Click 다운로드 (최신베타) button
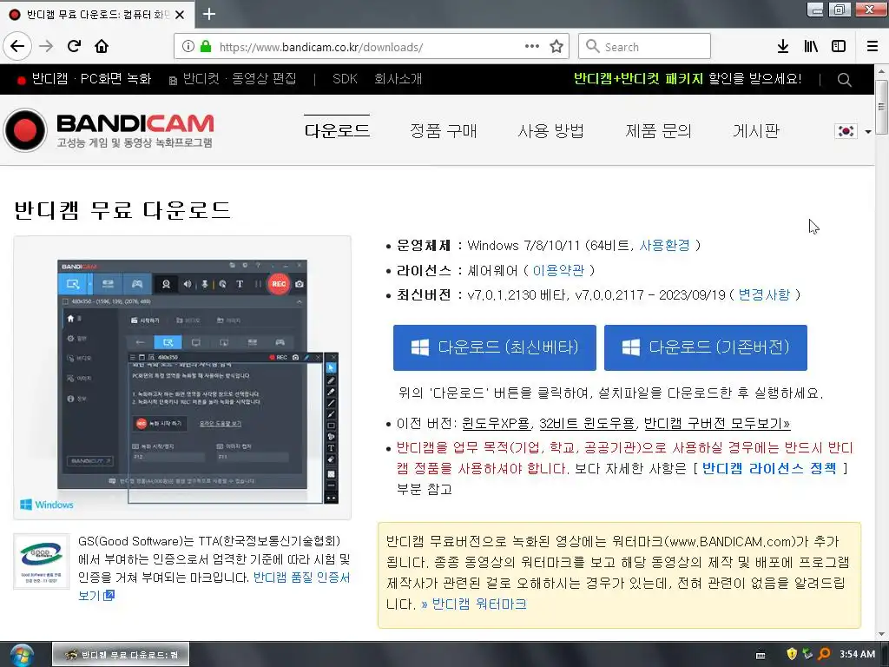This screenshot has height=667, width=889. [x=494, y=347]
